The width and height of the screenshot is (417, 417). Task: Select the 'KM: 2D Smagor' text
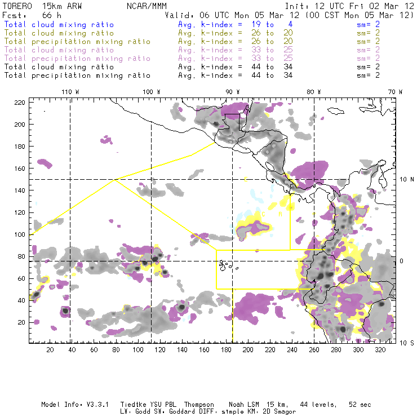click(269, 411)
